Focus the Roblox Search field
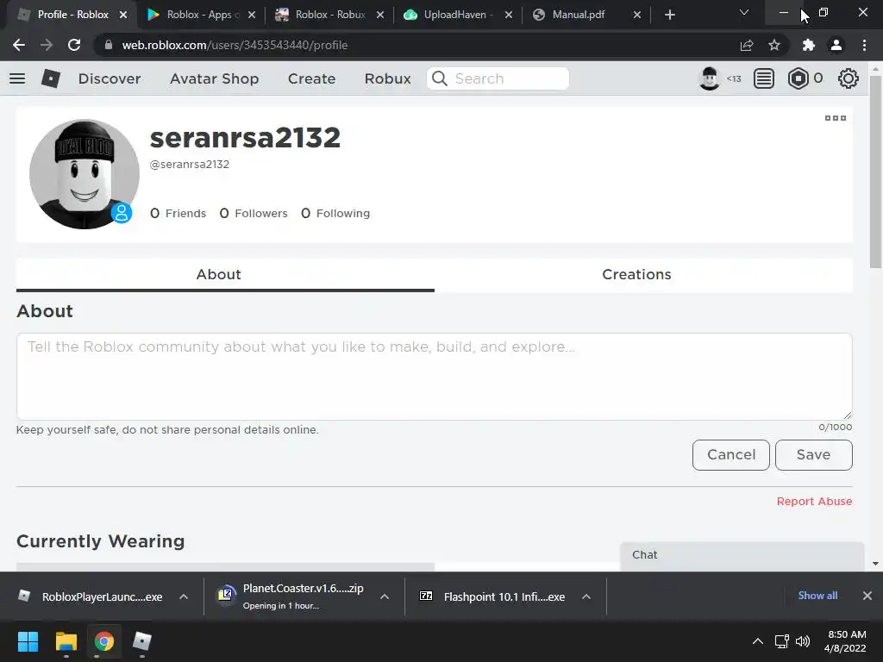The width and height of the screenshot is (883, 662). (x=498, y=78)
